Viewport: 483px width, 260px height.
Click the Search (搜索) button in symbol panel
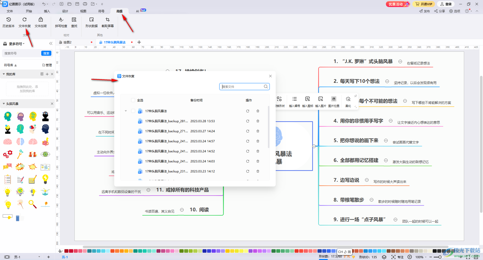pos(46,53)
